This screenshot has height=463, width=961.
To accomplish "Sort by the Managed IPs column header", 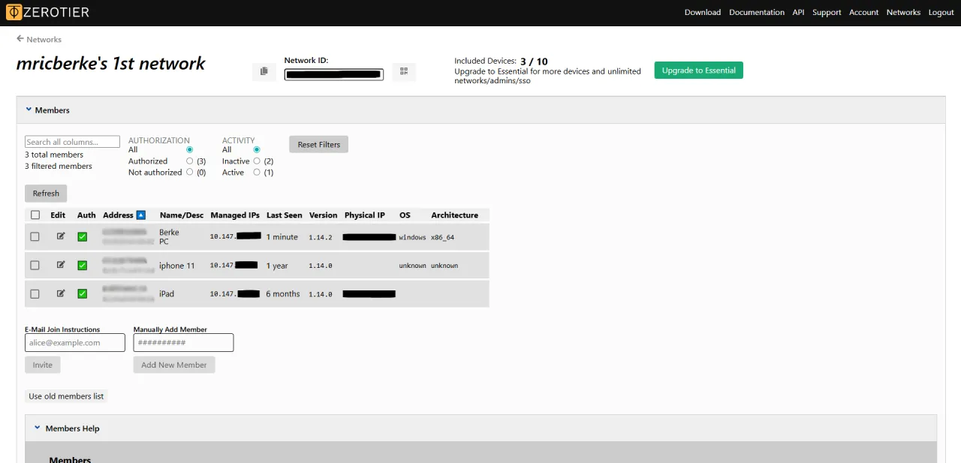I will click(x=235, y=215).
